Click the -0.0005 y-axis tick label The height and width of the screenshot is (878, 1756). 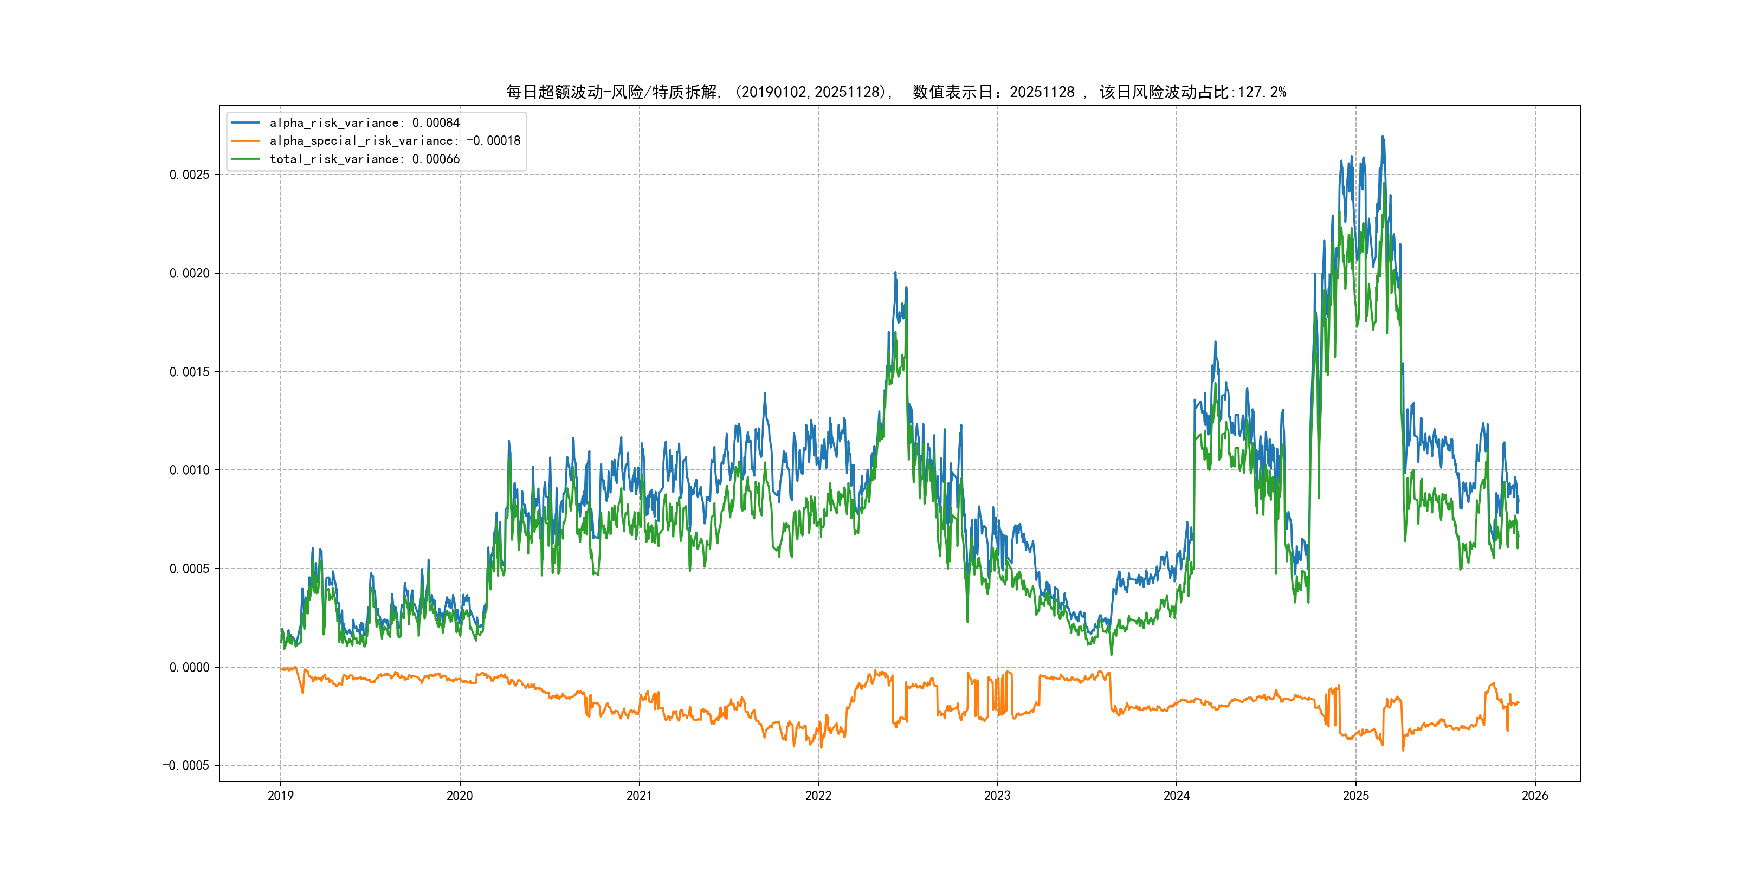pos(185,765)
